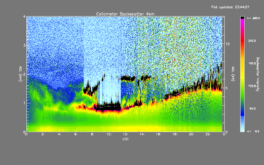Click the '>= 300.0' colorbar maximum label
Viewport: 264px width, 165px height.
tap(253, 18)
